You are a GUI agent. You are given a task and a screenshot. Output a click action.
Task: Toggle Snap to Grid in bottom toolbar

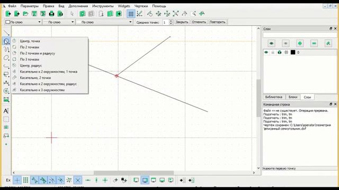pos(26,180)
